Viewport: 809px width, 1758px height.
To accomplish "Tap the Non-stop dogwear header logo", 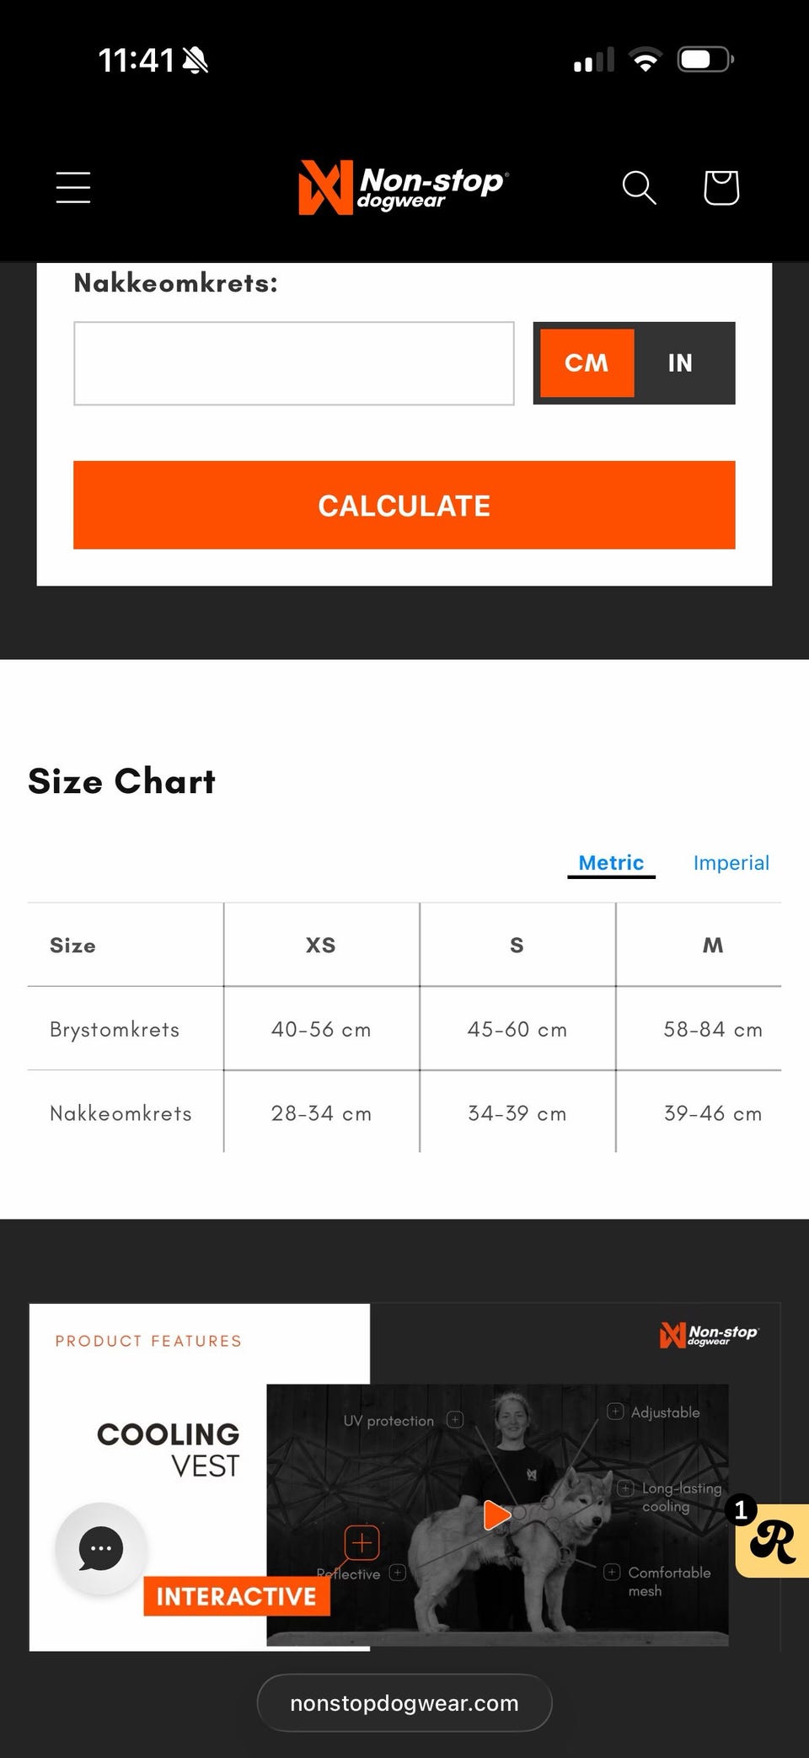I will click(404, 187).
